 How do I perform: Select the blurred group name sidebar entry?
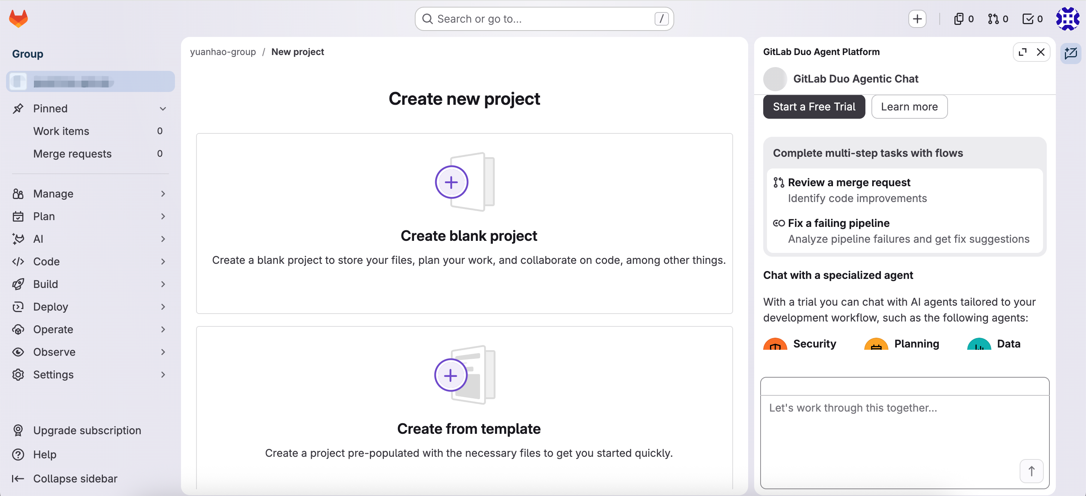(x=90, y=82)
